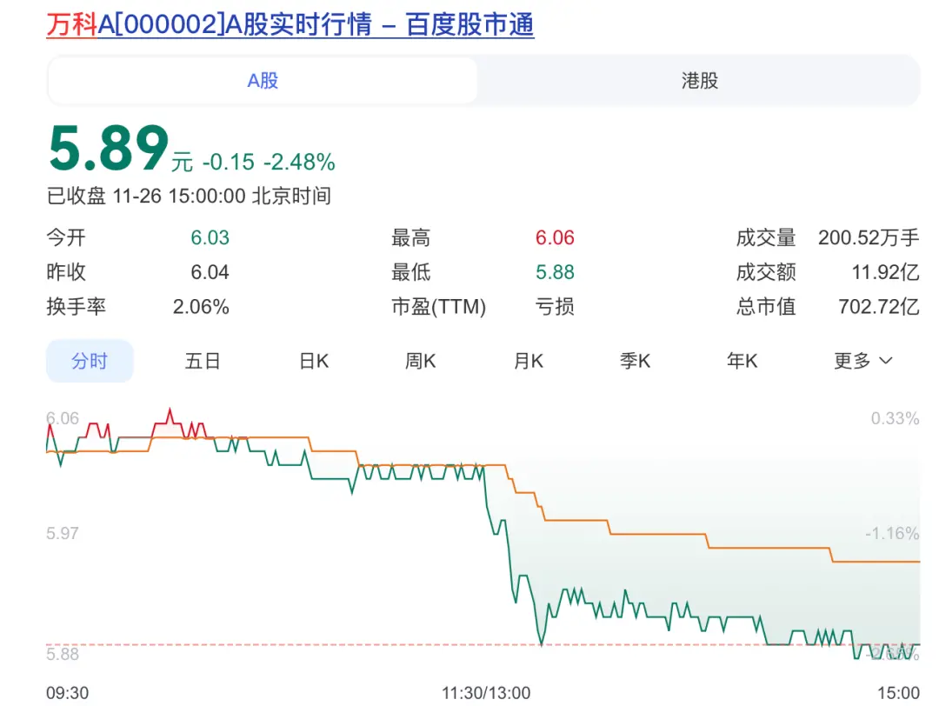Click the 成交量 value 200.52万手
The image size is (939, 706).
pos(868,238)
